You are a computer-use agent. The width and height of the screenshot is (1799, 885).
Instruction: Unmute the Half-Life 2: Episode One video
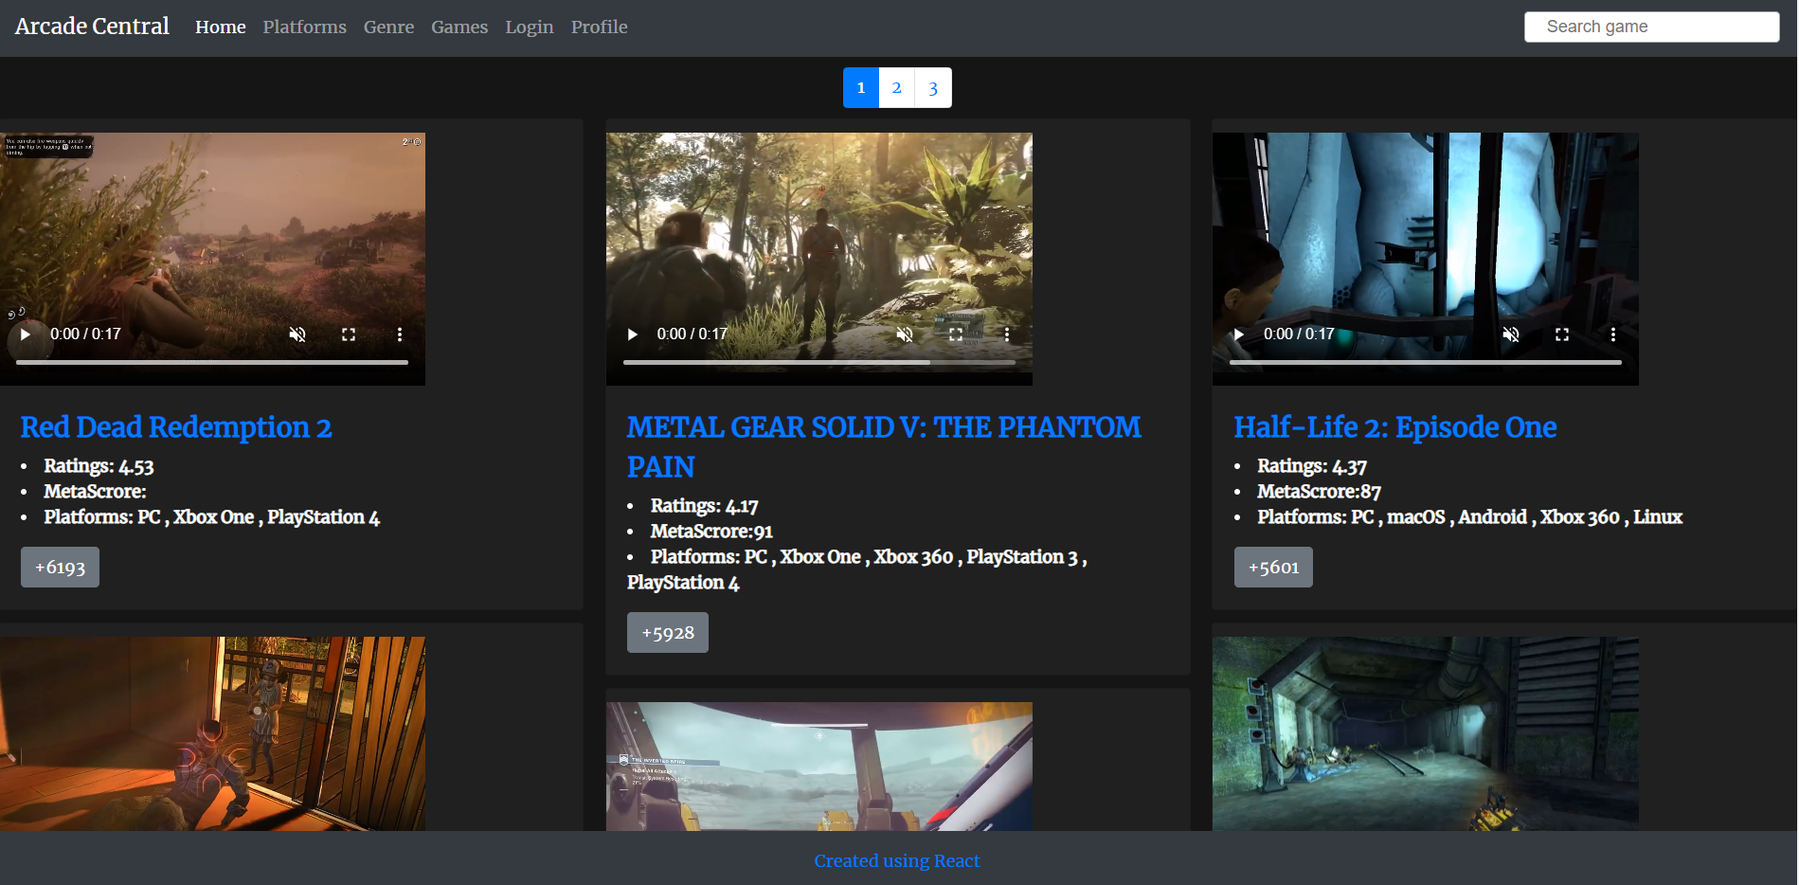point(1511,334)
